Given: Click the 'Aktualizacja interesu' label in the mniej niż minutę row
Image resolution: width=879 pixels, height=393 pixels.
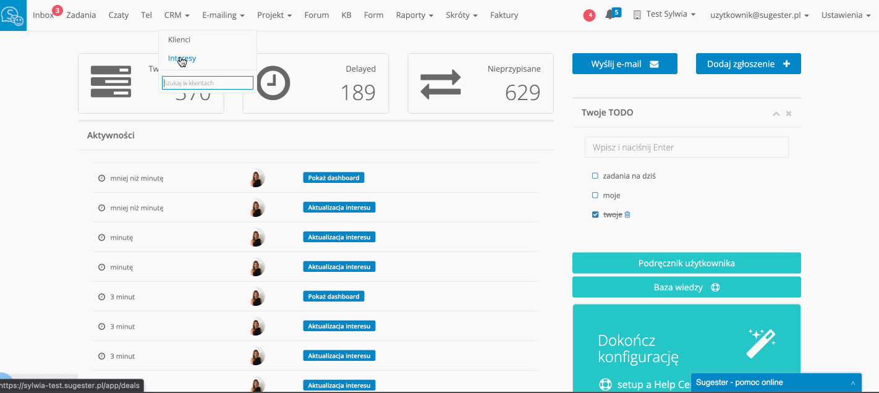Looking at the screenshot, I should [339, 208].
